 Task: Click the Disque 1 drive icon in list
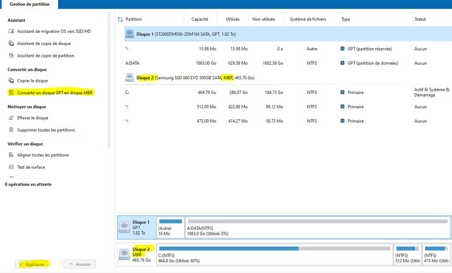[x=130, y=34]
